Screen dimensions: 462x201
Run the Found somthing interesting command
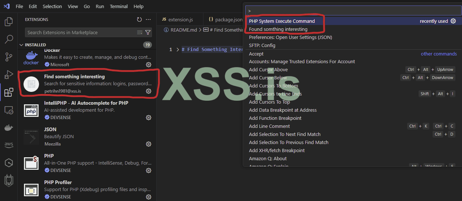(353, 29)
